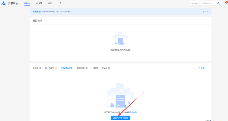Open 开发指引 link at panel right

(202, 68)
